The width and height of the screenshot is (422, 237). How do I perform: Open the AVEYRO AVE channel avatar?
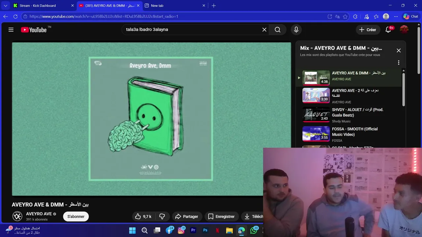click(17, 216)
